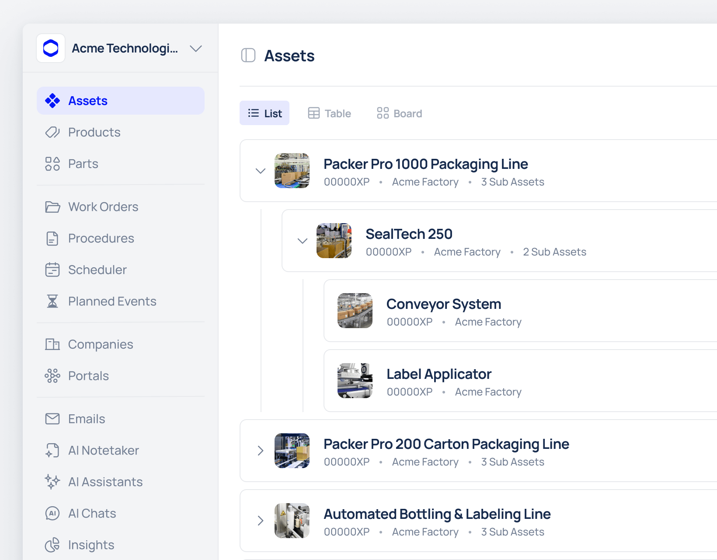Go to Emails
The width and height of the screenshot is (717, 560).
point(121,419)
